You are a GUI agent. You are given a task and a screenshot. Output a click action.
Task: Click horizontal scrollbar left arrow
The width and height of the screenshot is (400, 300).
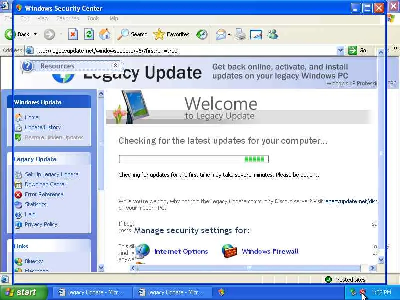click(x=133, y=268)
